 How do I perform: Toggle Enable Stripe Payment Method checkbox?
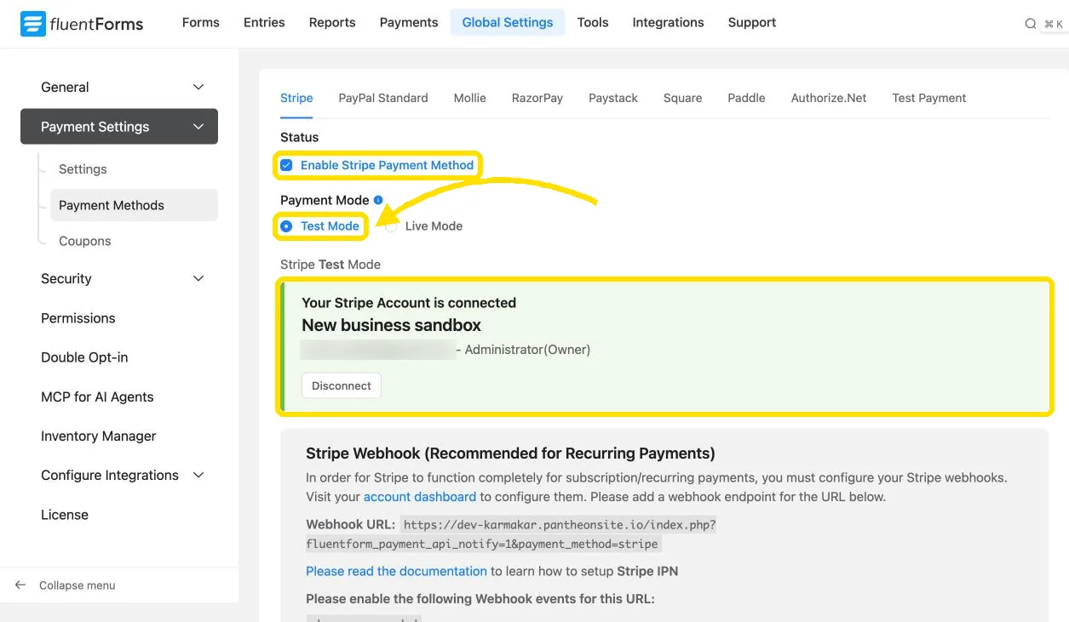coord(286,165)
